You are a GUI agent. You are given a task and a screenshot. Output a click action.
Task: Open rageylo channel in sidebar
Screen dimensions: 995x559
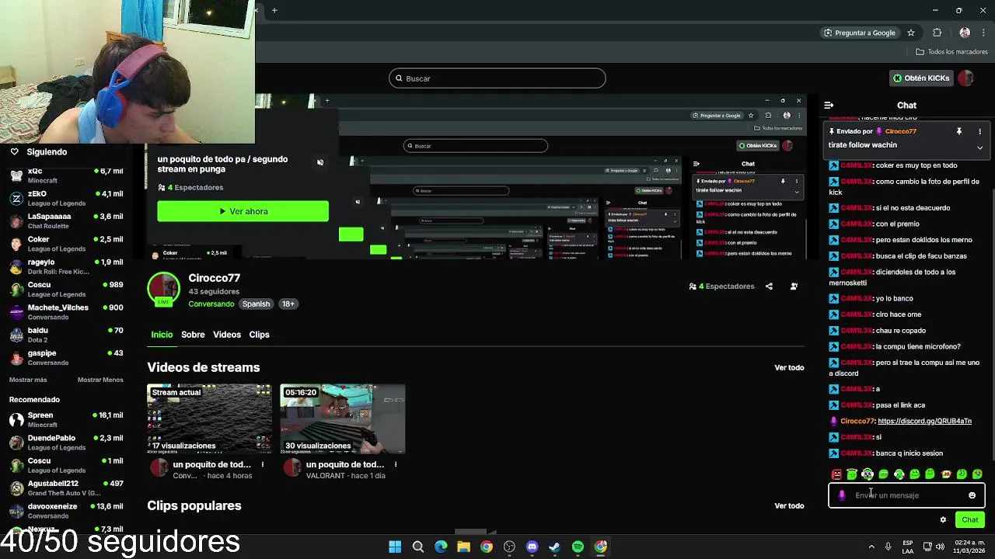pos(66,267)
